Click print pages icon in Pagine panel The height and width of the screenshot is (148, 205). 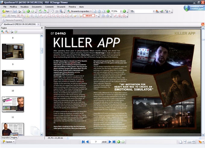(12, 32)
